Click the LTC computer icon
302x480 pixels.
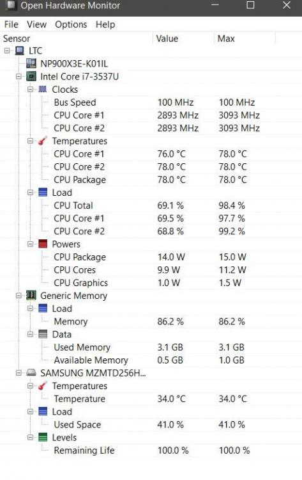20,51
